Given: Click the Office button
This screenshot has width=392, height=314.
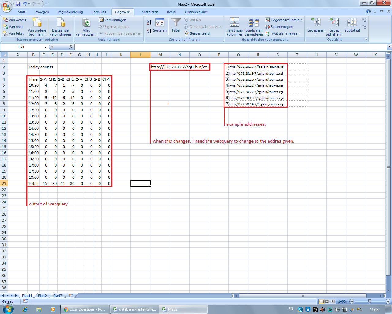Looking at the screenshot, I should pyautogui.click(x=6, y=6).
